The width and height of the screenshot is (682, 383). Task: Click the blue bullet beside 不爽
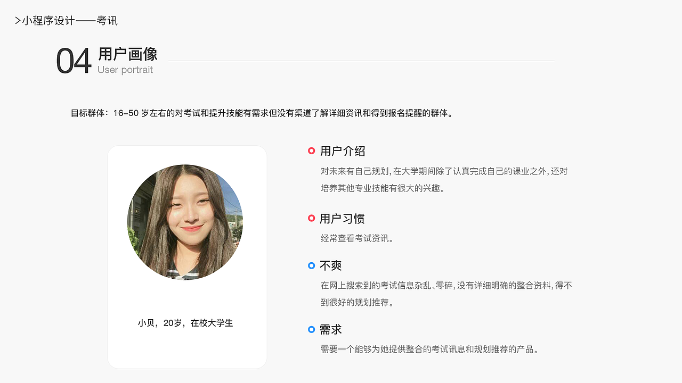click(x=312, y=265)
